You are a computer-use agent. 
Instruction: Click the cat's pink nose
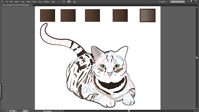coord(110,74)
